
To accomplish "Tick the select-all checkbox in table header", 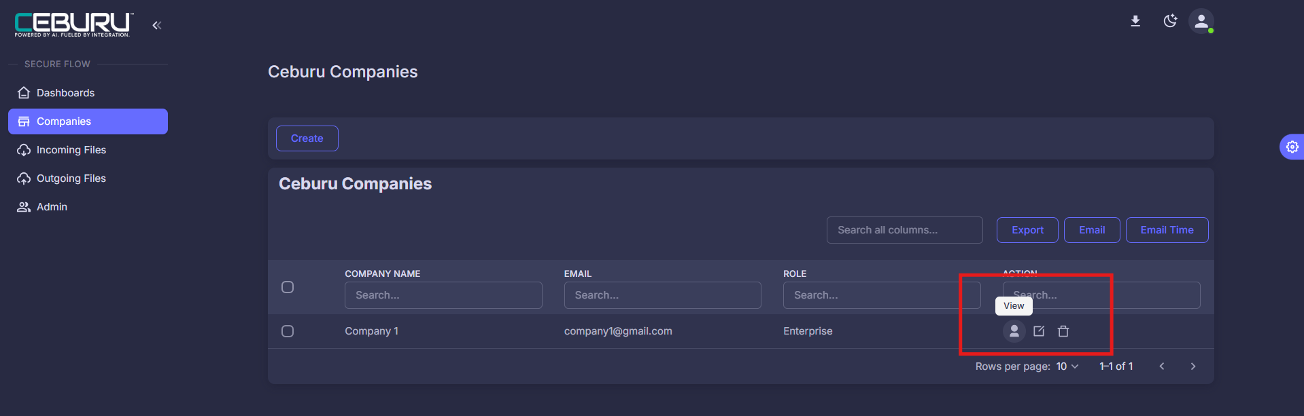I will [x=288, y=287].
